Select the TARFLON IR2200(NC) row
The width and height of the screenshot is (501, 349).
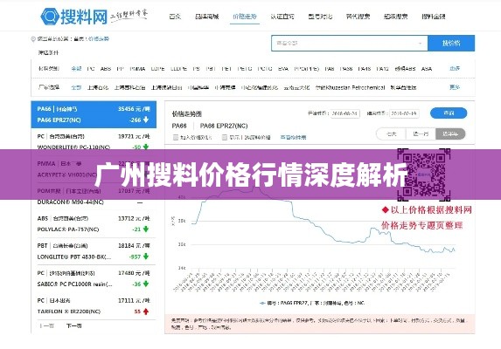(x=94, y=306)
